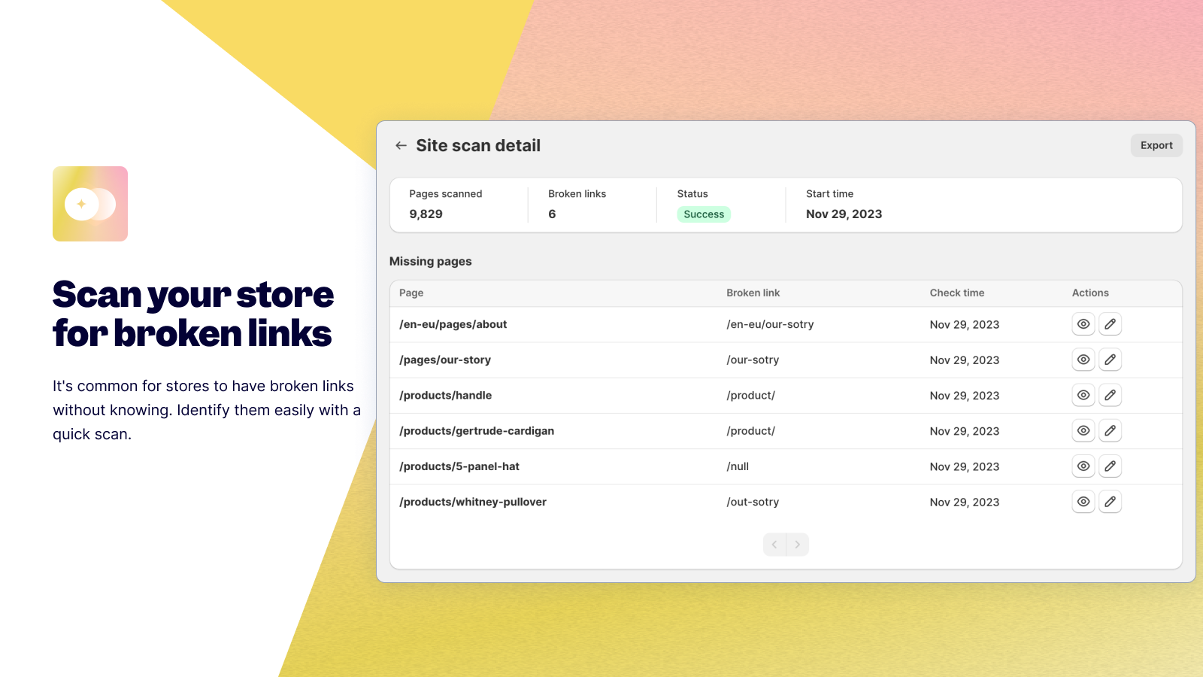Click the Missing pages section heading
Viewport: 1203px width, 677px height.
pyautogui.click(x=430, y=261)
